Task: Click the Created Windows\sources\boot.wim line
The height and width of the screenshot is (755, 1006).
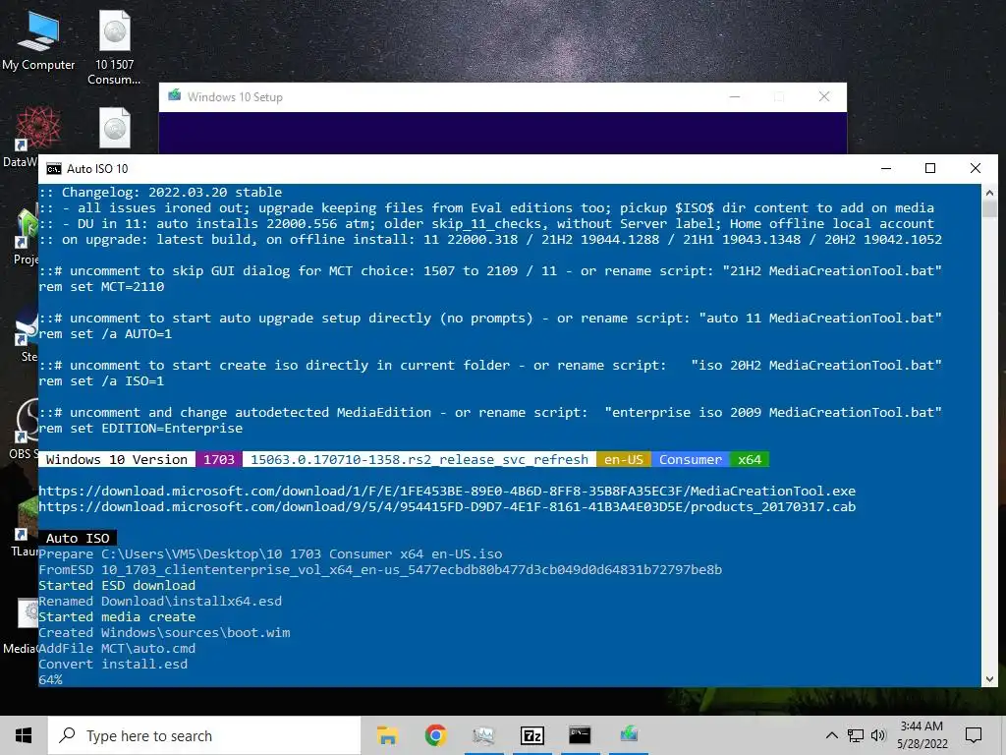Action: 164,632
